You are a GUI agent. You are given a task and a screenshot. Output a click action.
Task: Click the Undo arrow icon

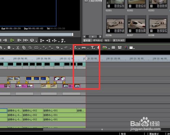[x=57, y=48]
